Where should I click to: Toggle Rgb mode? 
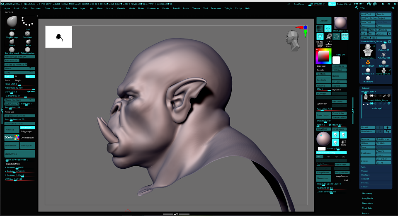pyautogui.click(x=30, y=76)
